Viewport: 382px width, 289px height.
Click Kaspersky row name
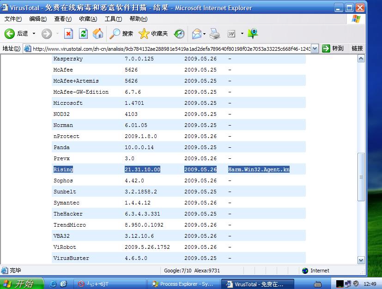point(68,59)
